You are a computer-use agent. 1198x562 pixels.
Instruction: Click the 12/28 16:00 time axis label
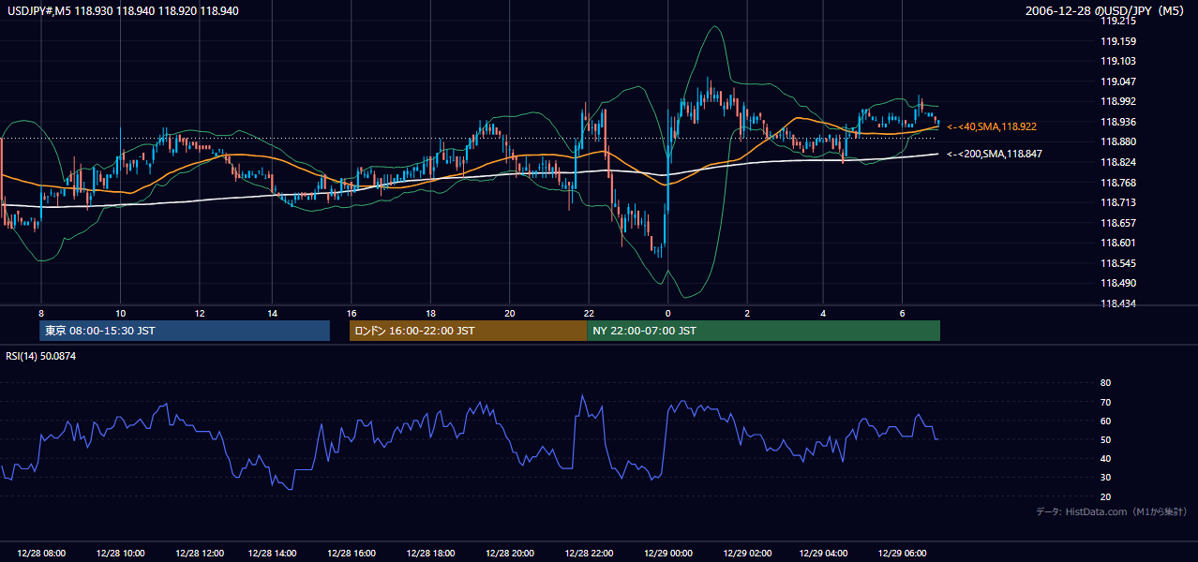(352, 554)
